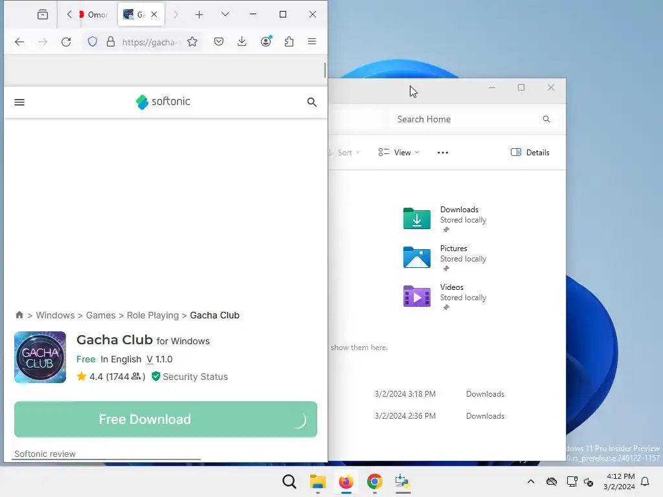Open the list all tabs dropdown

tap(225, 15)
